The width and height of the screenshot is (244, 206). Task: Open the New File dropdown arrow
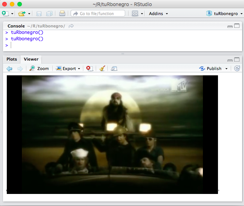pyautogui.click(x=12, y=14)
